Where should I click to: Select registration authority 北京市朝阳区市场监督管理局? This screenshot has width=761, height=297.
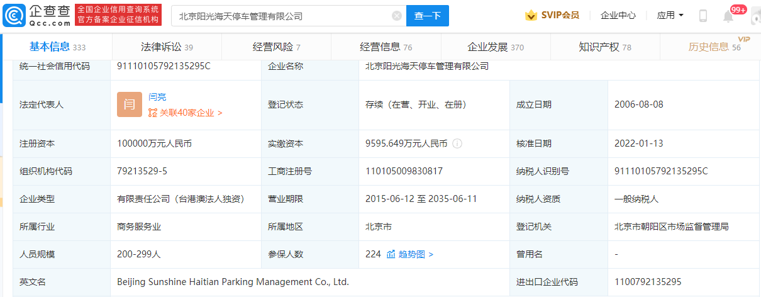tap(672, 227)
